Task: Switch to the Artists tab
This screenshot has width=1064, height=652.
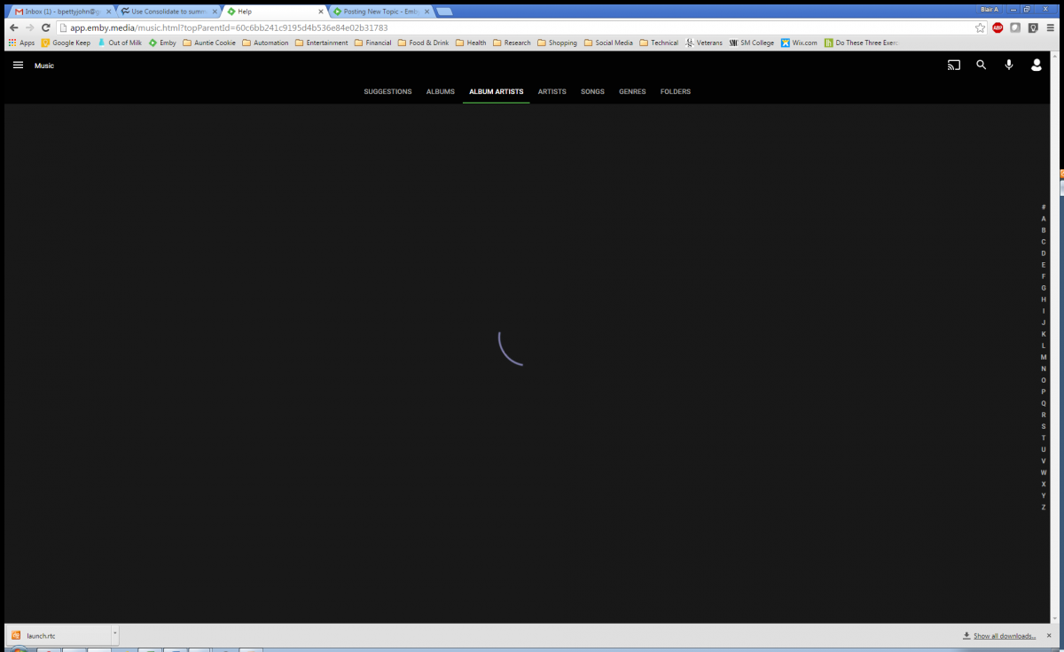Action: pos(552,92)
